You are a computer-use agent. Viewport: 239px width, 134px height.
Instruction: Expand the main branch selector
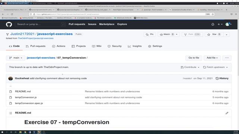16,58
